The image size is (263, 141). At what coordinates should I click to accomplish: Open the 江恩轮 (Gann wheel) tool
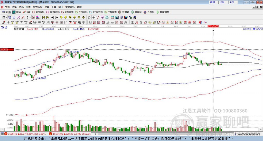click(124, 12)
